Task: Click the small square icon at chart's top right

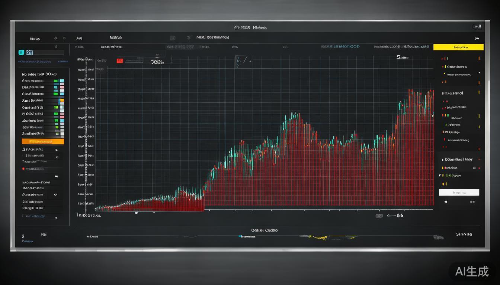Action: pyautogui.click(x=398, y=58)
